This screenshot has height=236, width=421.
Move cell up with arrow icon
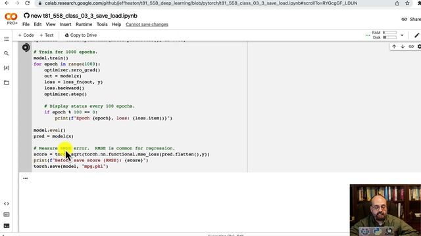click(394, 47)
